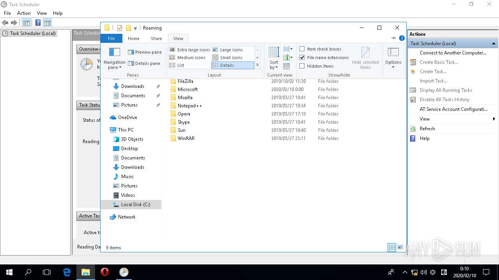Screen dimensions: 499x280
Task: Select Details layout option
Action: coord(232,65)
